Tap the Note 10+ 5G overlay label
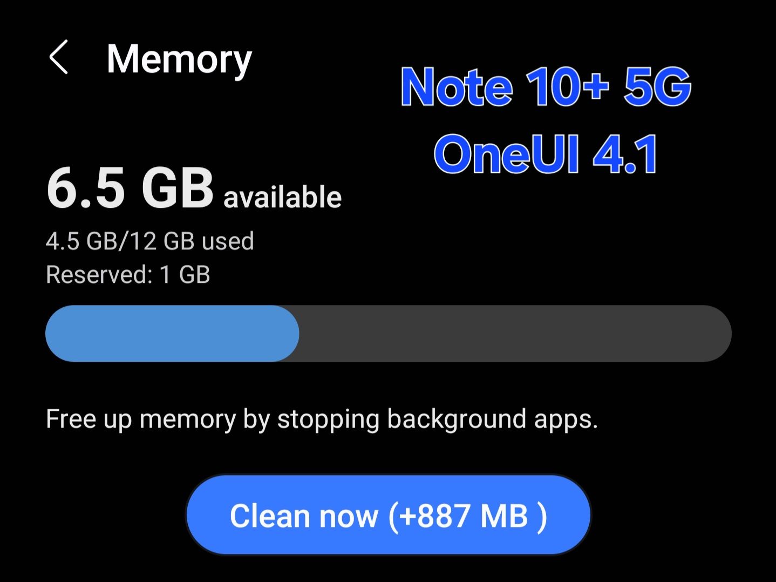 pos(546,86)
